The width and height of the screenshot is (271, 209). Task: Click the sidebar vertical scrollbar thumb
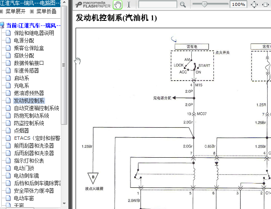click(x=64, y=65)
